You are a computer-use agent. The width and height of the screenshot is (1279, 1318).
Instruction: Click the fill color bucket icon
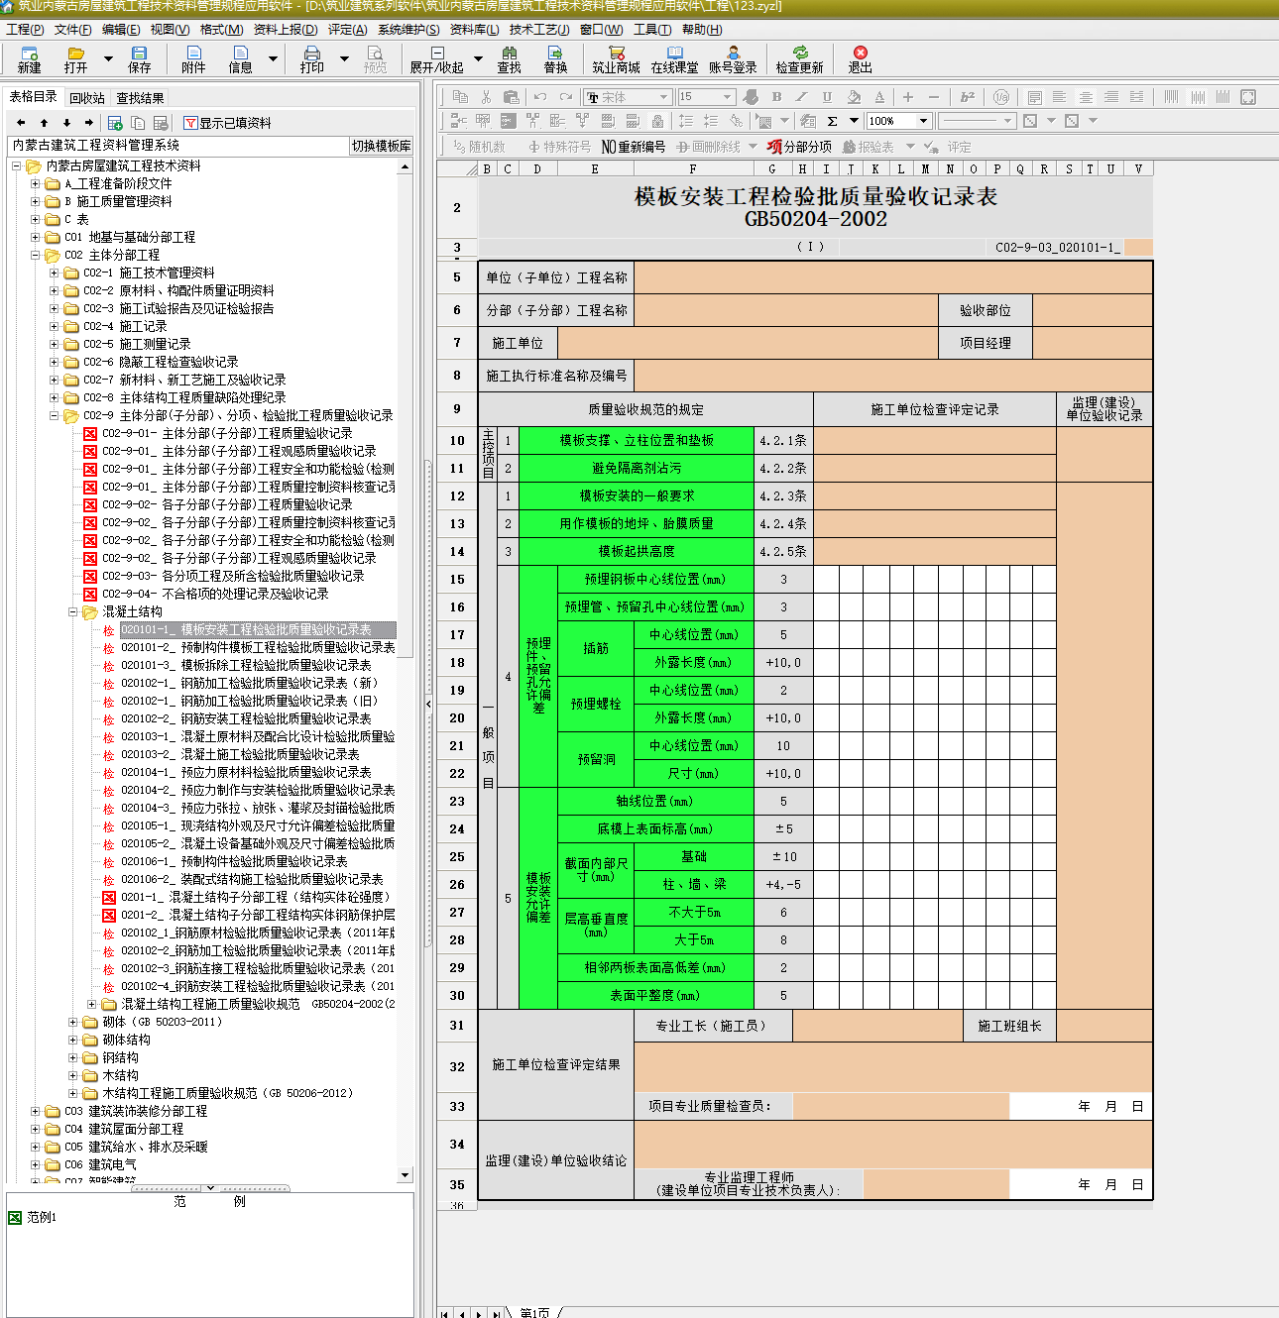coord(854,96)
